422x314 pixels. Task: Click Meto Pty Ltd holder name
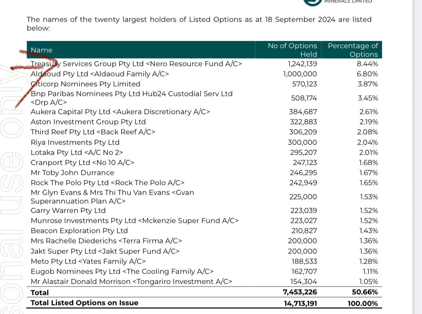coord(88,261)
